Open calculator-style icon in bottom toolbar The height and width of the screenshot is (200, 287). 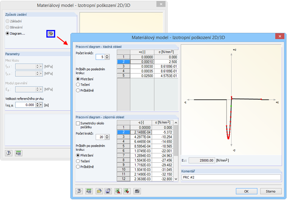point(137,191)
